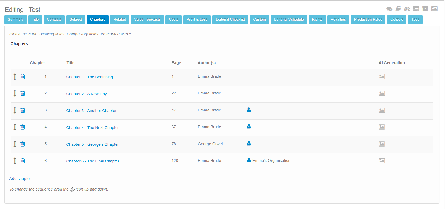Click the server stack icon in header
445x209 pixels.
click(416, 9)
